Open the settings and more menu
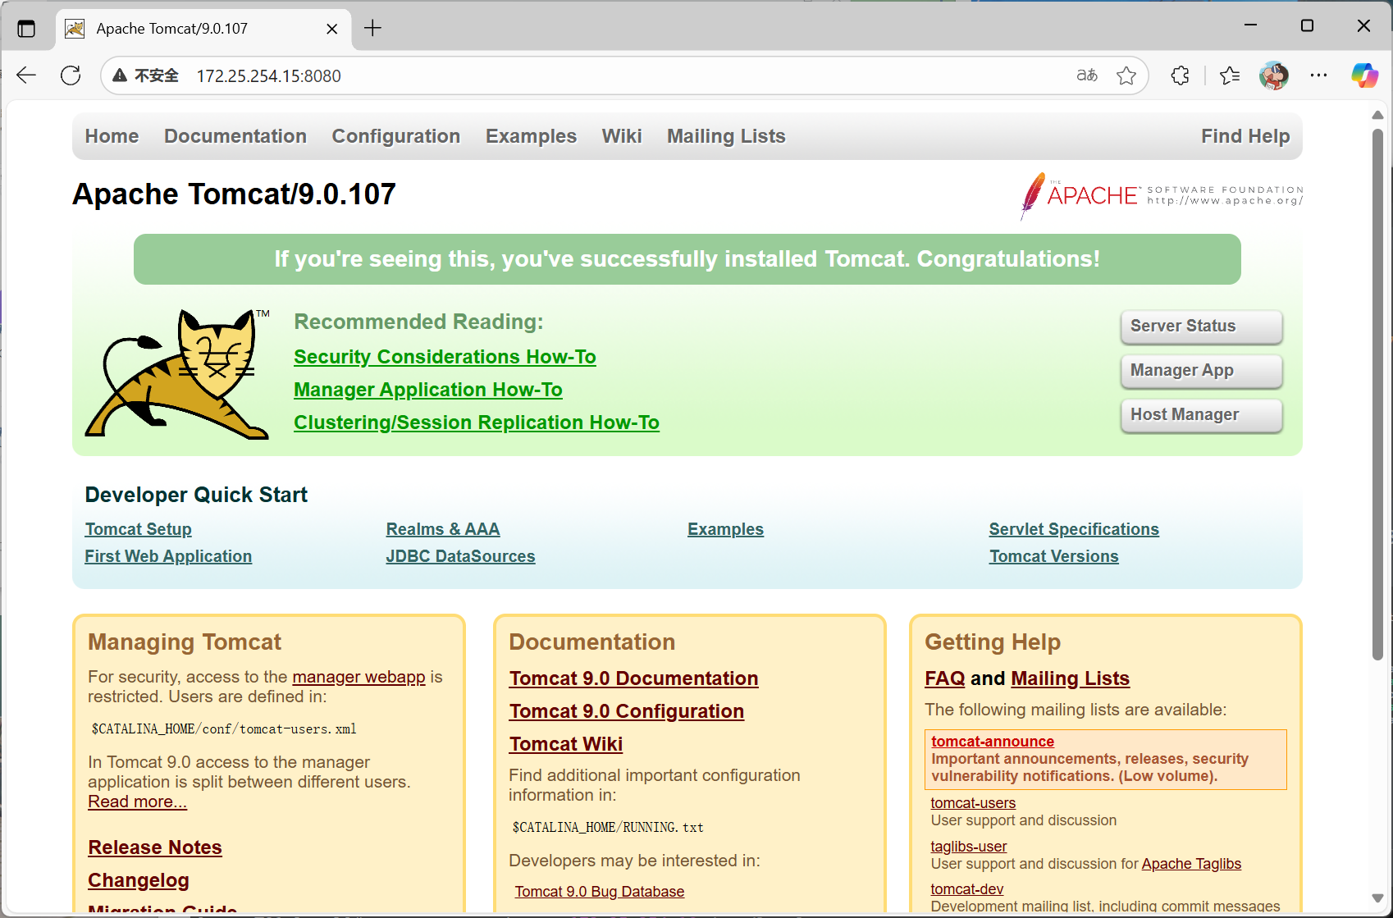Image resolution: width=1393 pixels, height=918 pixels. [x=1318, y=75]
